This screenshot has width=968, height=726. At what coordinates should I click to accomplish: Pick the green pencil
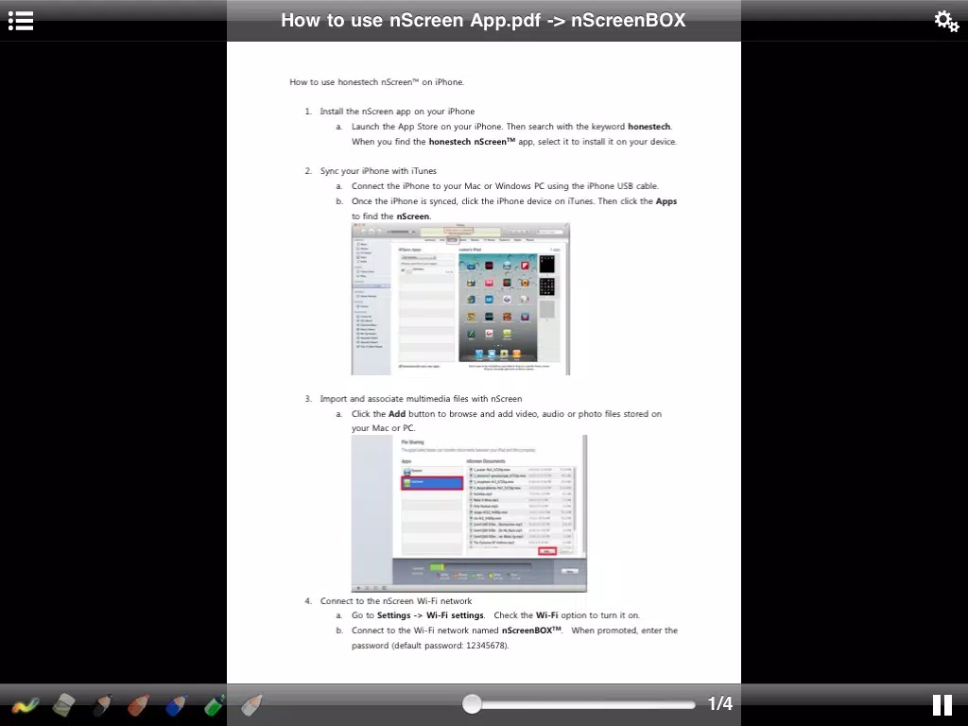(214, 704)
